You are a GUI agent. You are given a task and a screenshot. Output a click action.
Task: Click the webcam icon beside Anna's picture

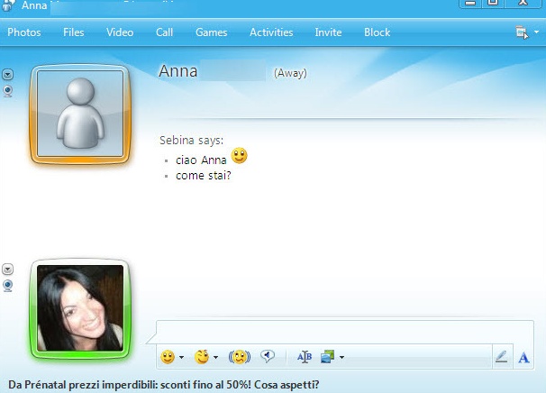click(8, 91)
